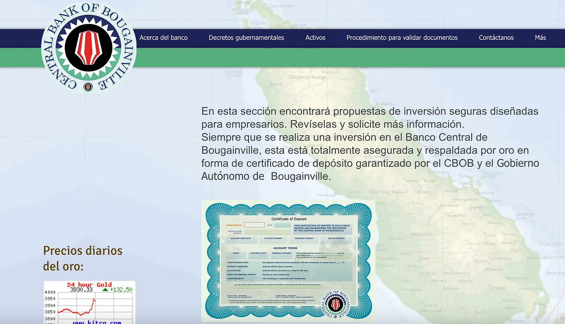
Task: Go to 'Decretos gubernamentales' page
Action: pos(246,38)
